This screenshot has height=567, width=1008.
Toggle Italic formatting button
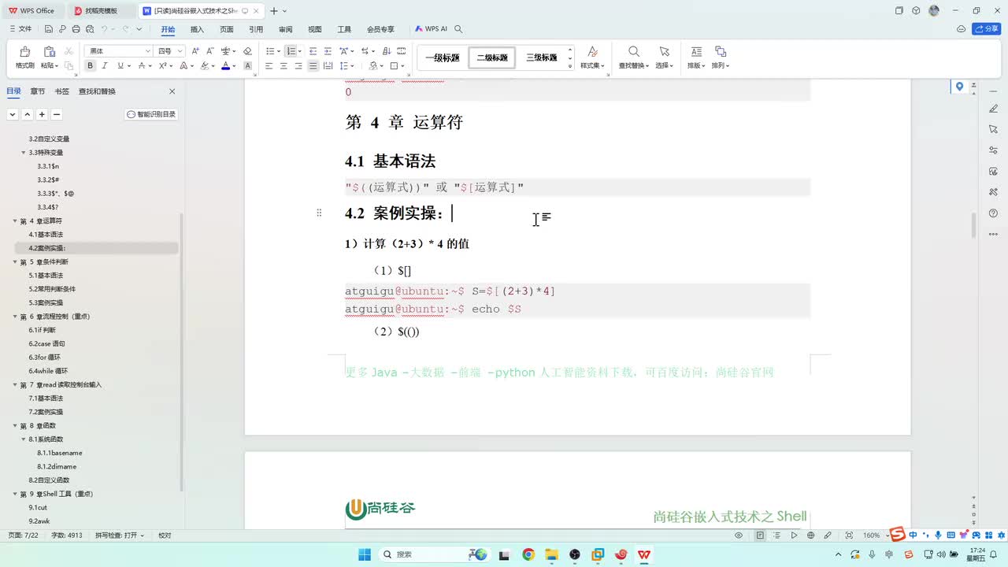click(106, 66)
